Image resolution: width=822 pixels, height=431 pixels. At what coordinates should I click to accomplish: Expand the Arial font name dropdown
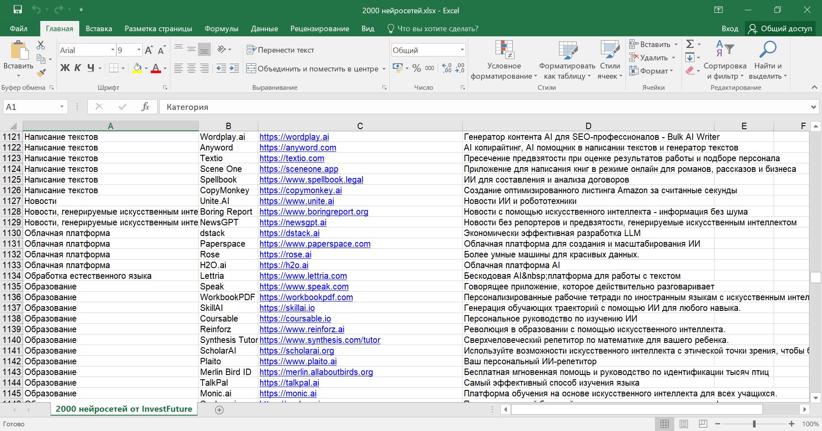[113, 50]
